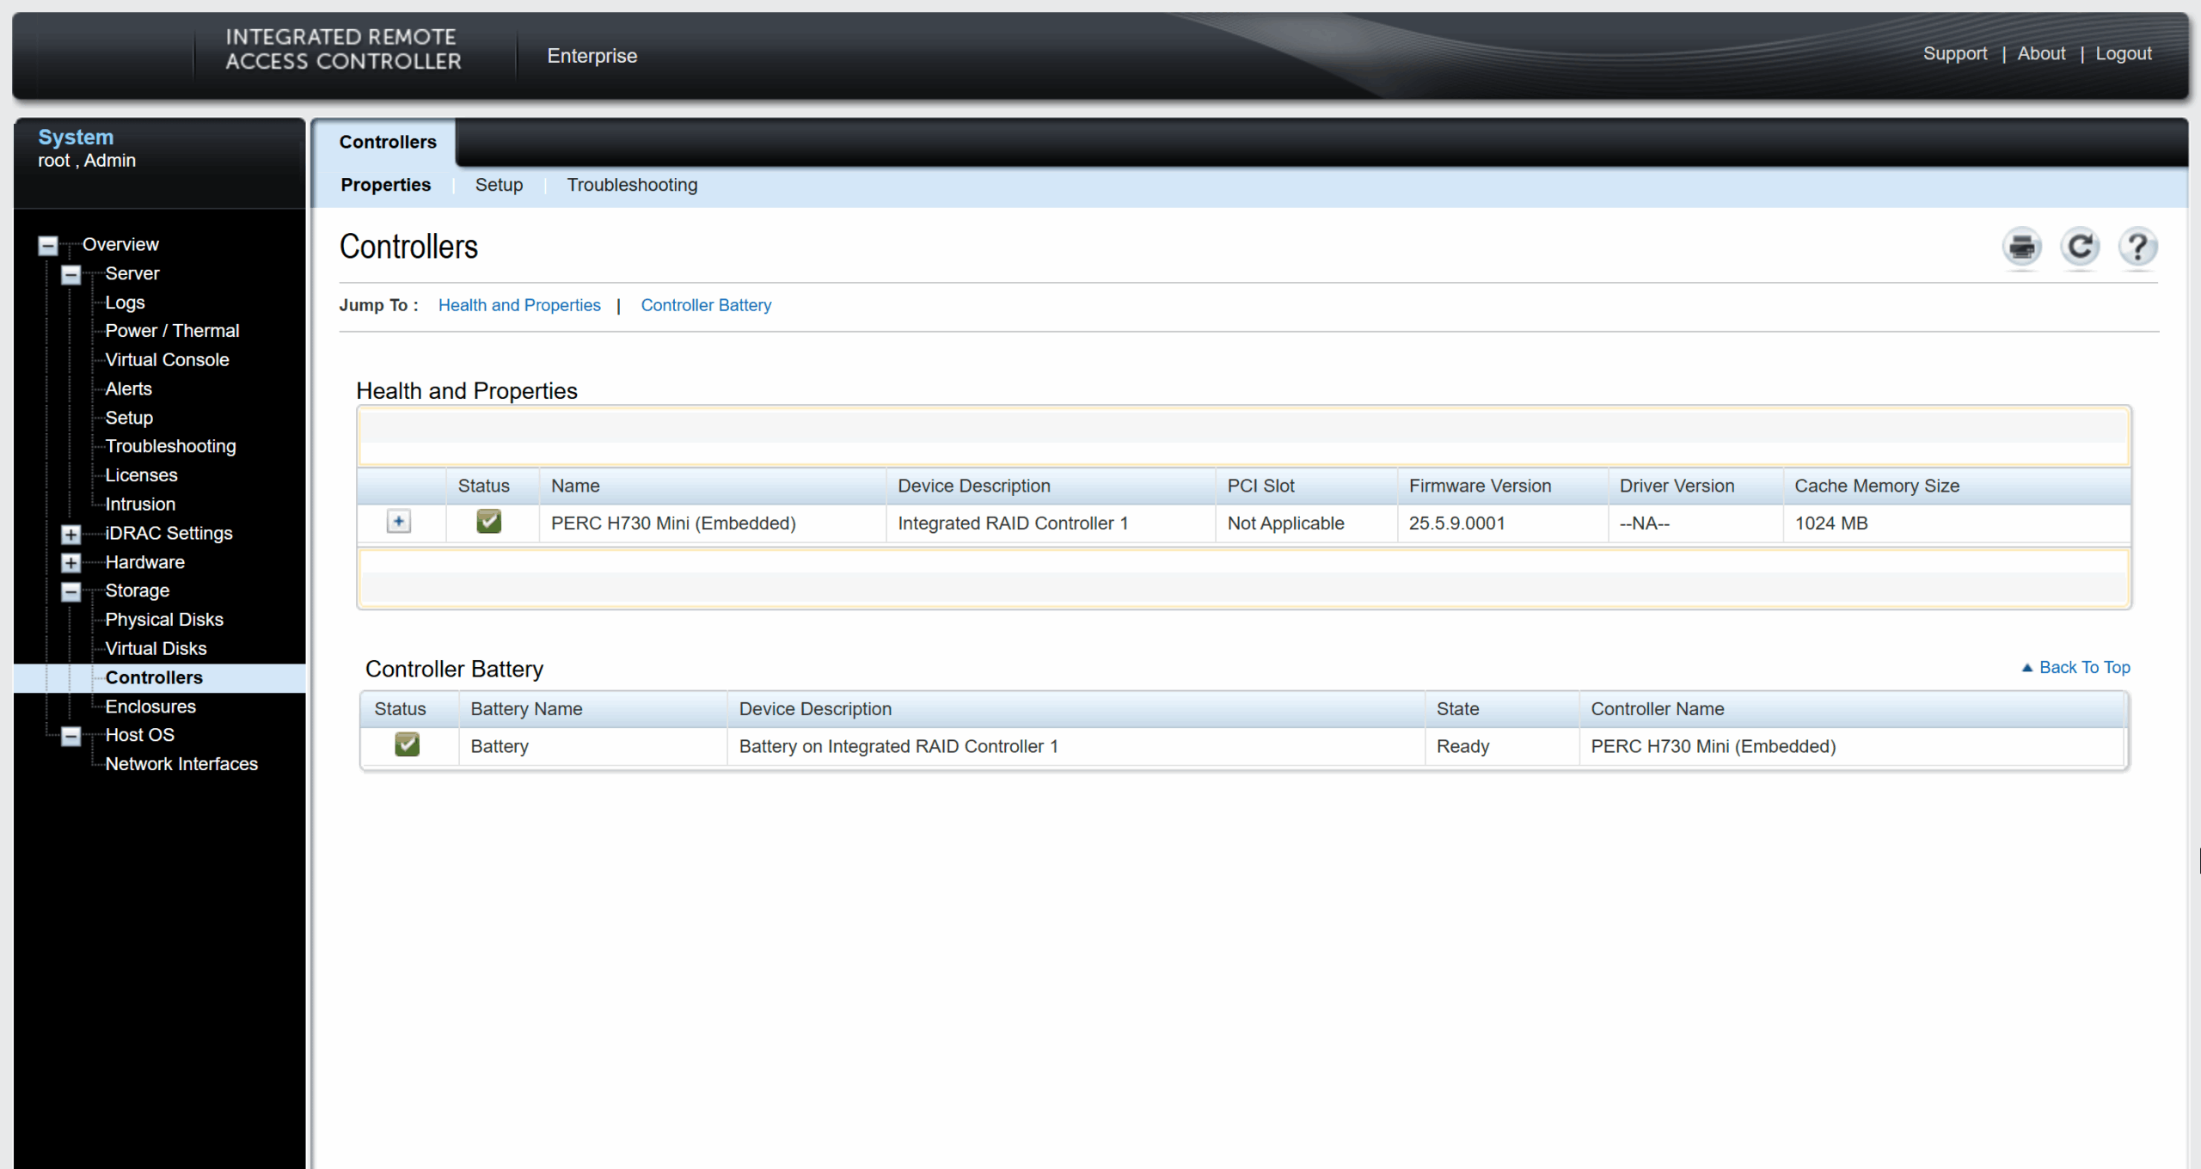This screenshot has width=2201, height=1169.
Task: Click the print page icon
Action: tap(2022, 248)
